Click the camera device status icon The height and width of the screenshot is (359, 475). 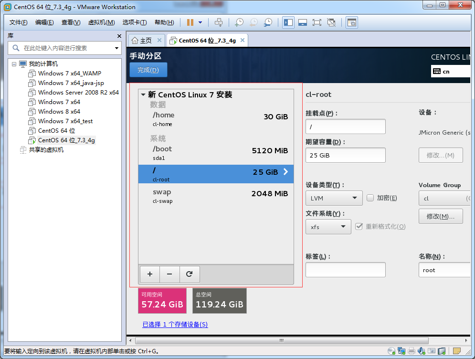432,351
